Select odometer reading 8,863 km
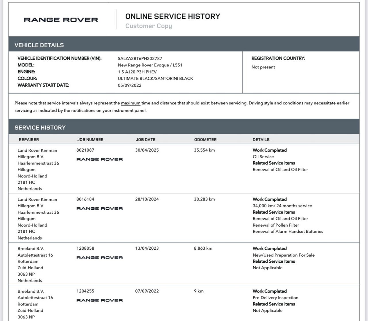 pos(203,249)
